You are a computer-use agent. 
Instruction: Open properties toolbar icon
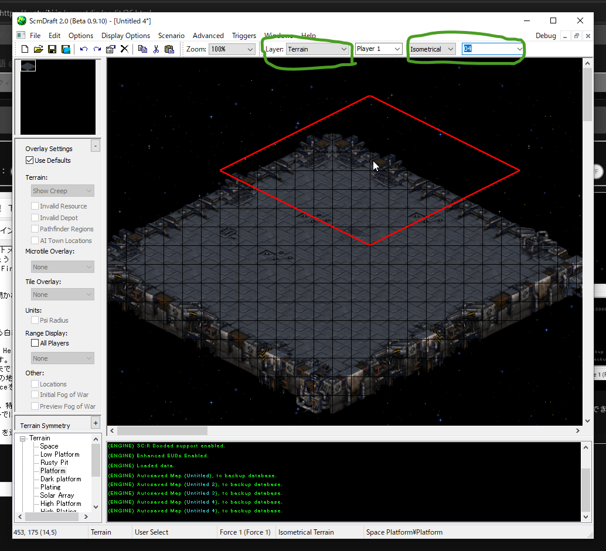[x=111, y=49]
